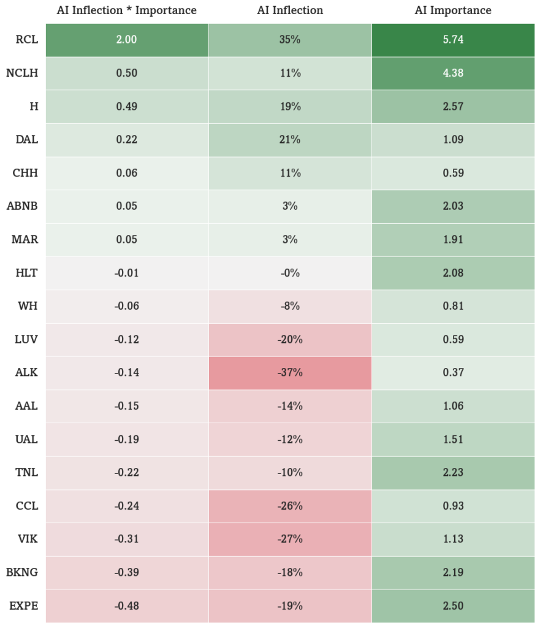Click TNL's 2.23 AI Importance cell
This screenshot has width=540, height=628.
click(x=453, y=473)
